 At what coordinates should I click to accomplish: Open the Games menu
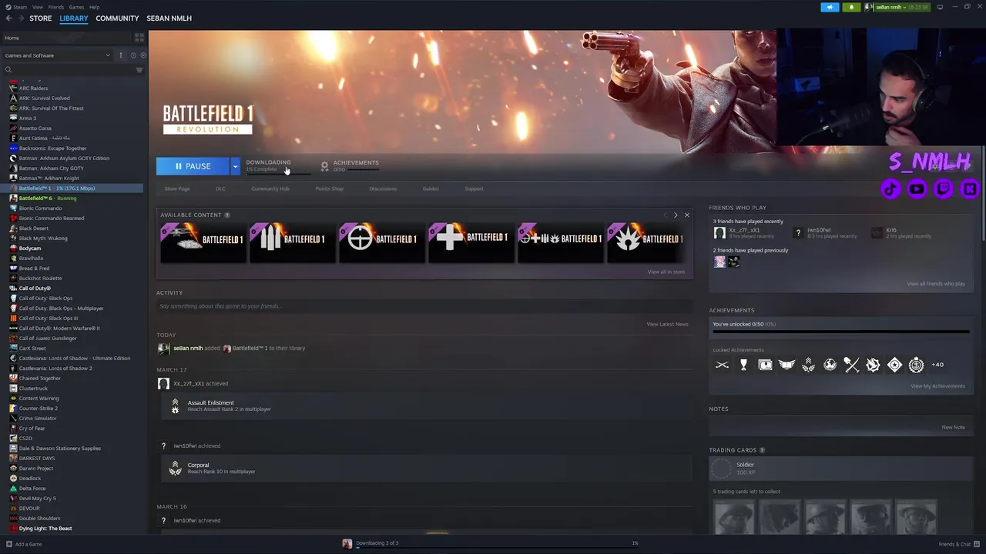[x=76, y=7]
